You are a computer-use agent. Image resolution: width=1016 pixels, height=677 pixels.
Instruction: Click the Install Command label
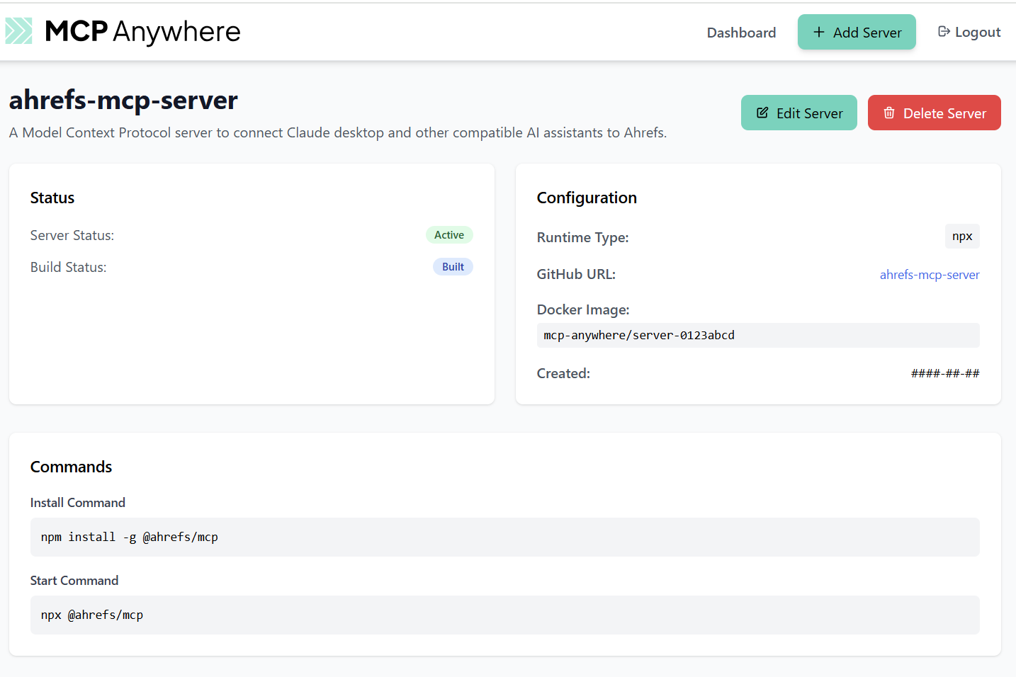(x=78, y=502)
